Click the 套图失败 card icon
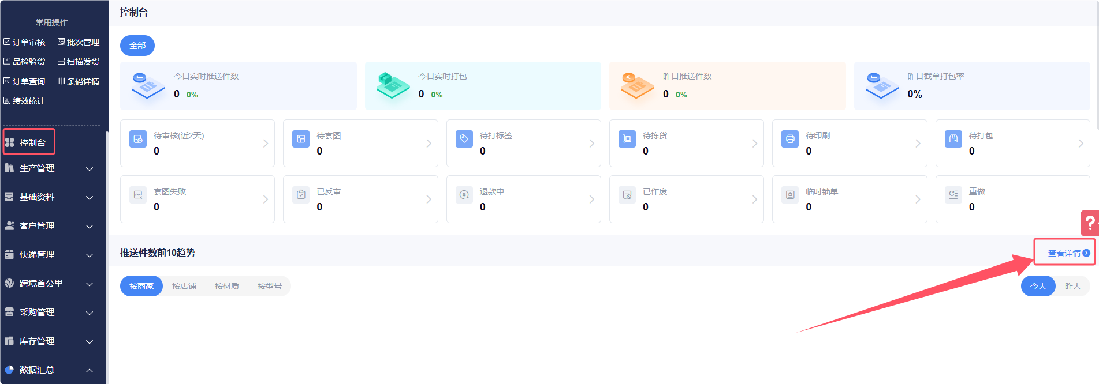Screen dimensions: 1099x384 [138, 195]
